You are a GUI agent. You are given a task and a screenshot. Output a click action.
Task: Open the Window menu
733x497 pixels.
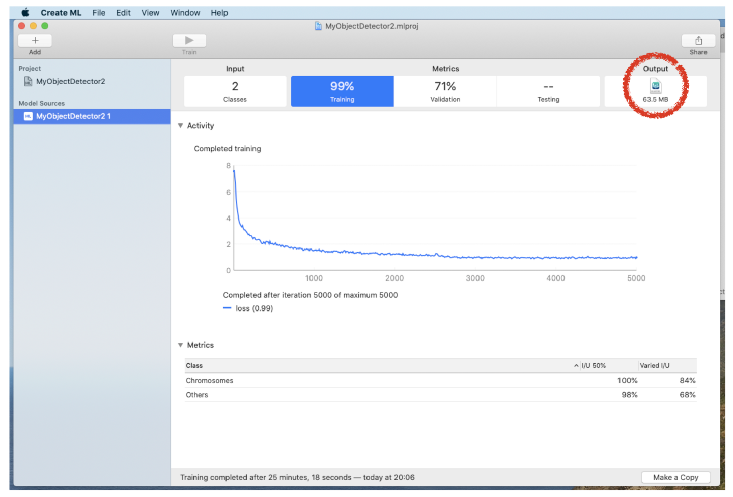[x=185, y=13]
